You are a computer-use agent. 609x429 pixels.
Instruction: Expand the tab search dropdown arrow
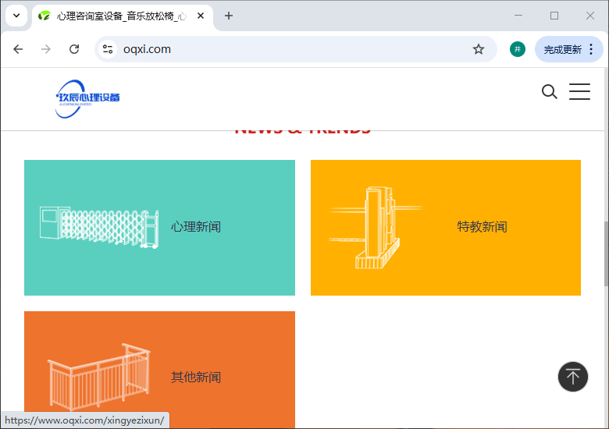coord(16,16)
